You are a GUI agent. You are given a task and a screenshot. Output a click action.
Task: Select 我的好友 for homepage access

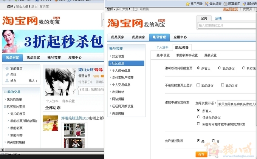point(219,68)
